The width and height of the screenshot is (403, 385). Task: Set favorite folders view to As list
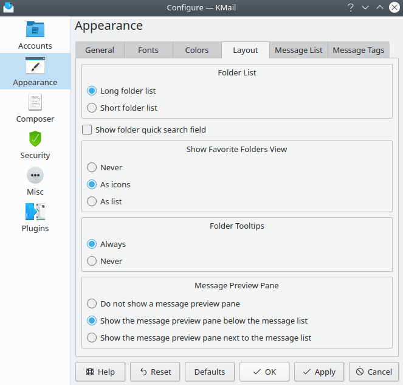tap(92, 201)
